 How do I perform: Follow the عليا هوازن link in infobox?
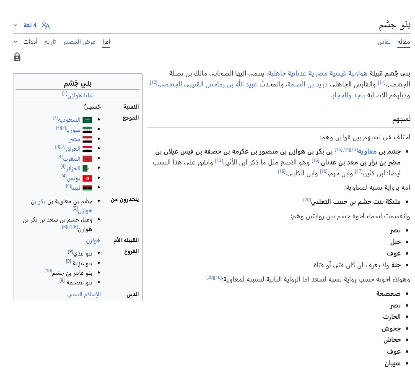[80, 96]
